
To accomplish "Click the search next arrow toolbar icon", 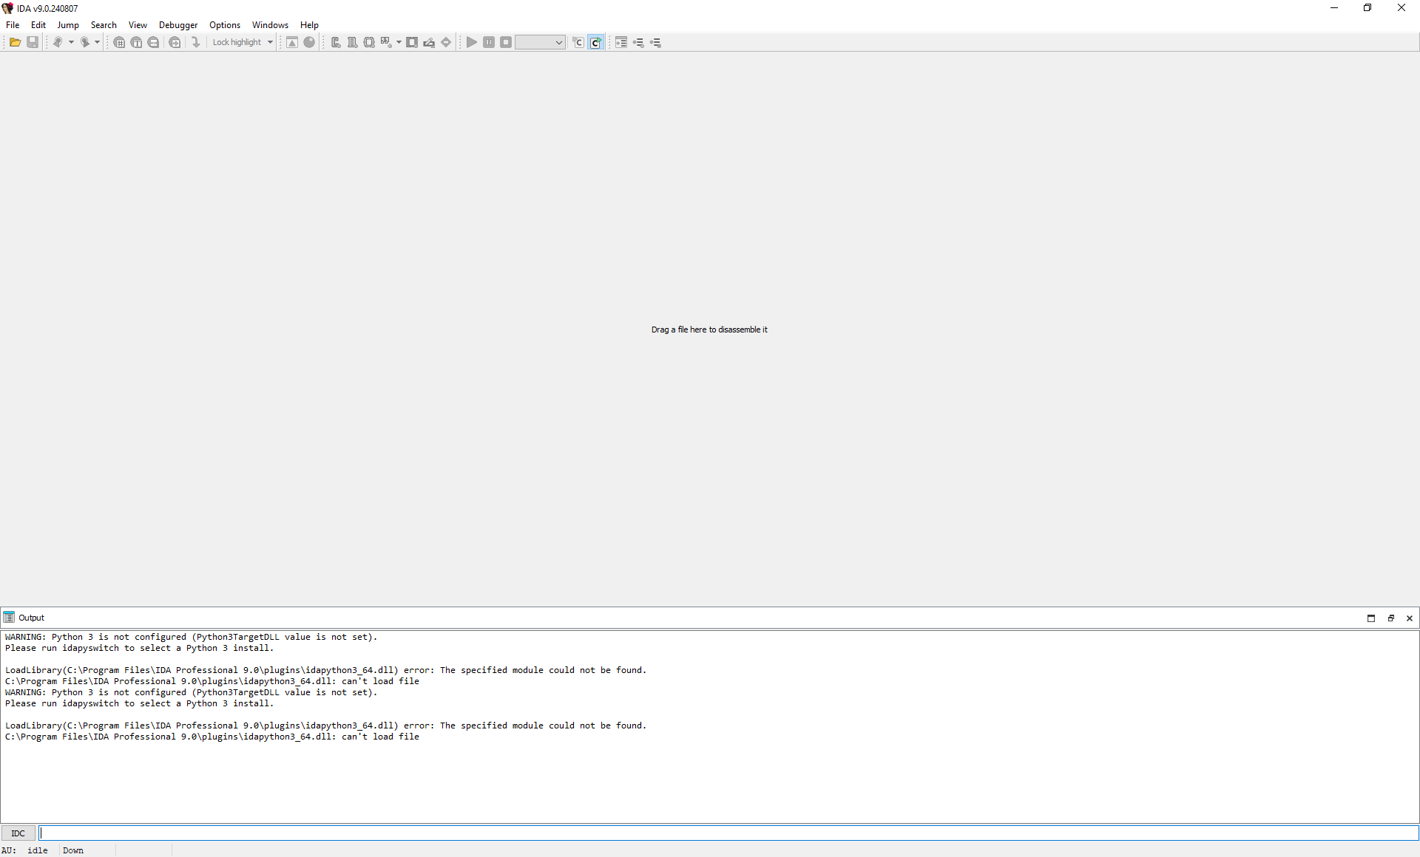I will click(x=175, y=42).
